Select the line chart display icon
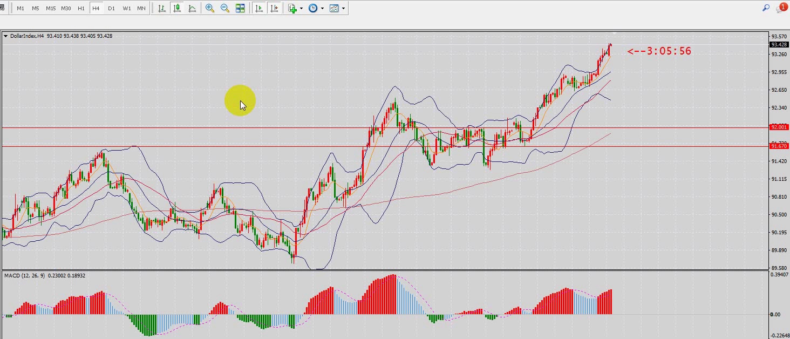Image resolution: width=790 pixels, height=339 pixels. pos(192,8)
